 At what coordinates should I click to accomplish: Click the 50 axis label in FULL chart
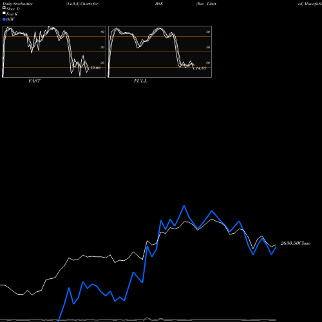[208, 47]
